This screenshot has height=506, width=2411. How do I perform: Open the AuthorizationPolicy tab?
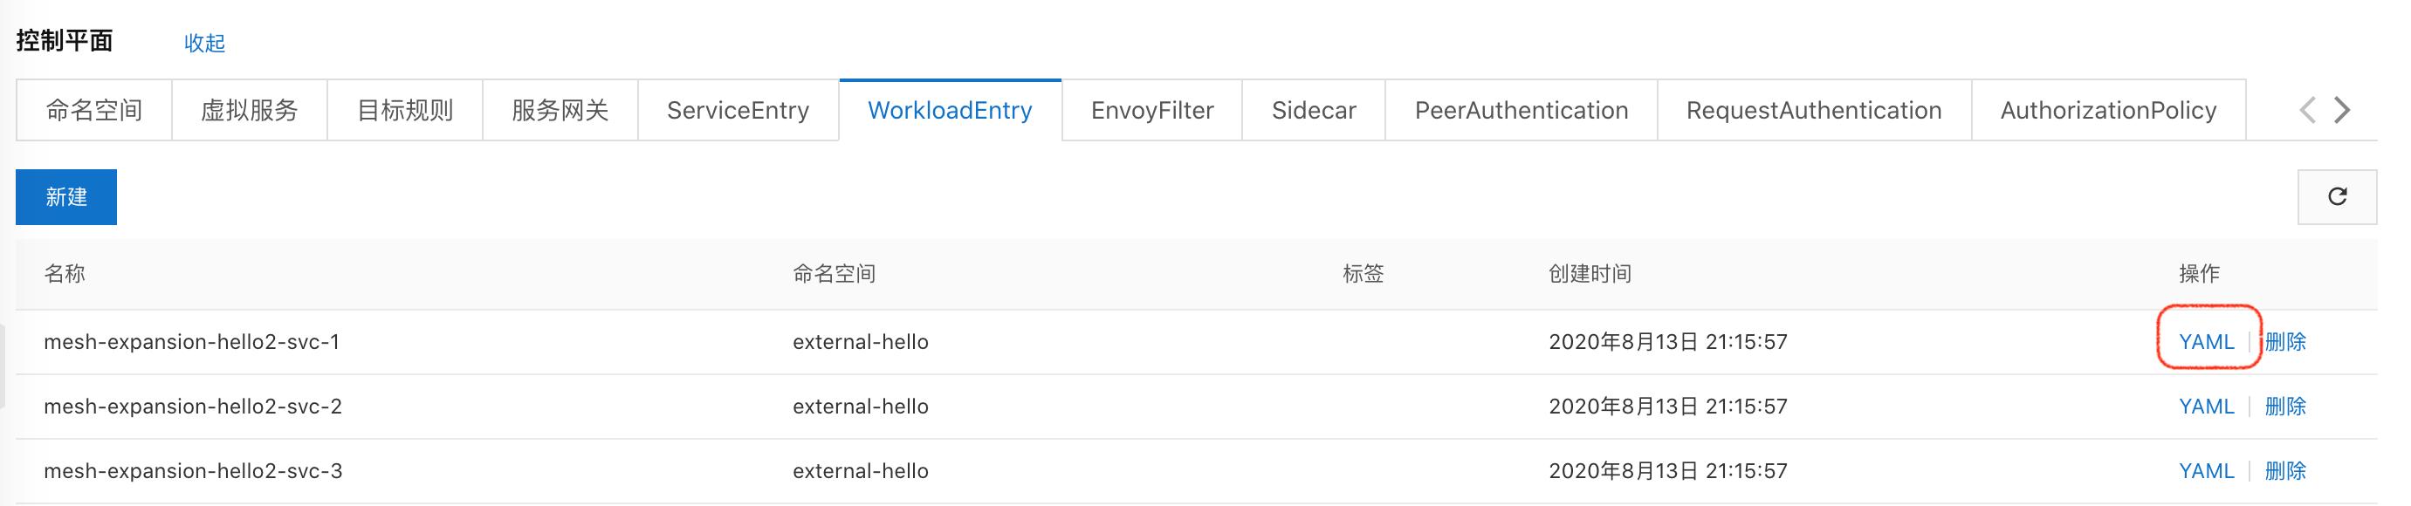pos(2107,111)
